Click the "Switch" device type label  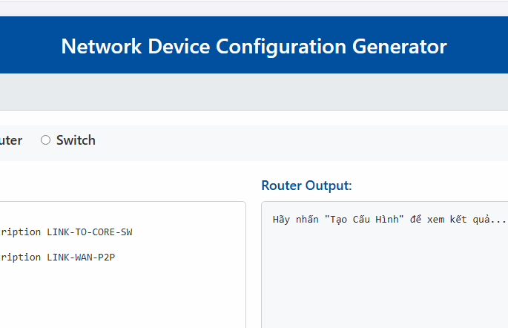point(76,140)
